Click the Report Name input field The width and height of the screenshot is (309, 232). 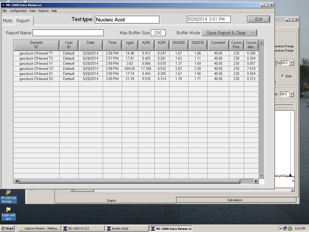coord(68,33)
